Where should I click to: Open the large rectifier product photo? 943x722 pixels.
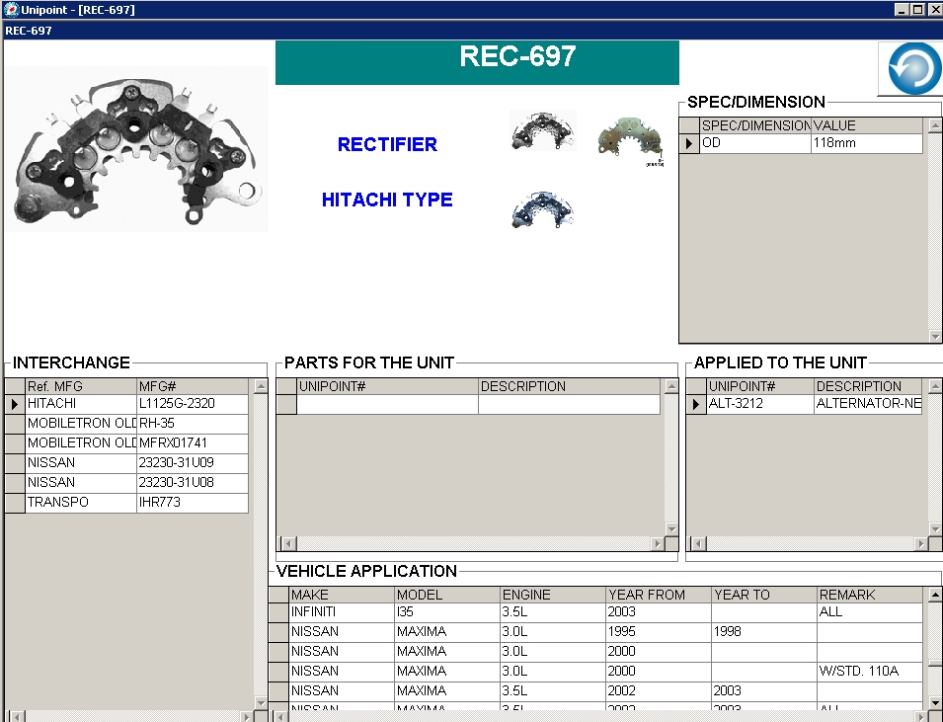pos(136,149)
